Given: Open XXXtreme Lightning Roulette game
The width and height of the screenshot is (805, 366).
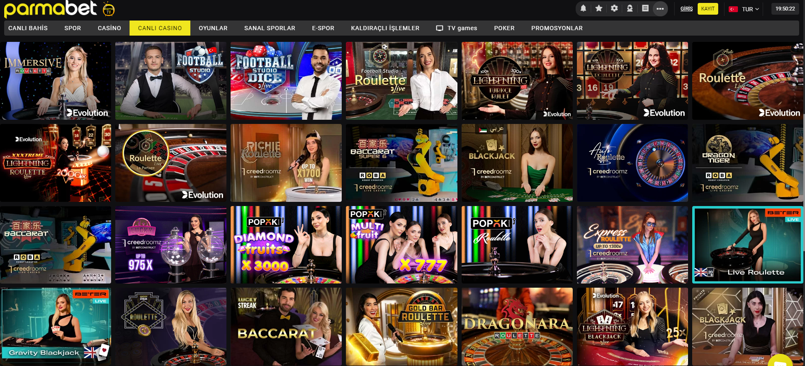Looking at the screenshot, I should click(x=55, y=163).
